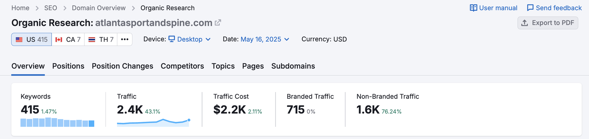This screenshot has width=589, height=139.
Task: Open the Competitors tab
Action: (x=182, y=66)
